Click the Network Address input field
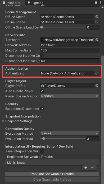 click(70, 45)
